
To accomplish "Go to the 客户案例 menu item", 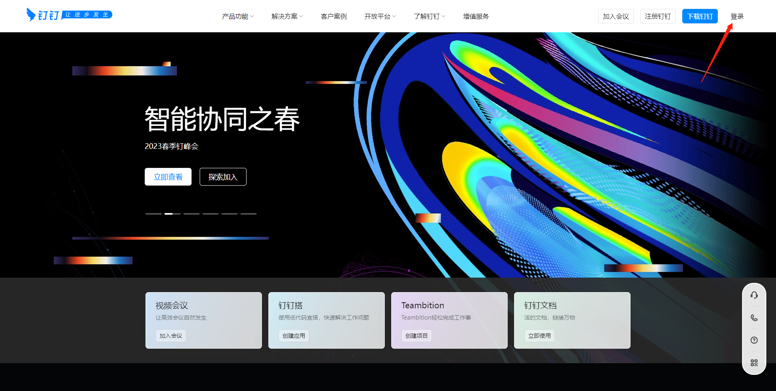I will (333, 17).
